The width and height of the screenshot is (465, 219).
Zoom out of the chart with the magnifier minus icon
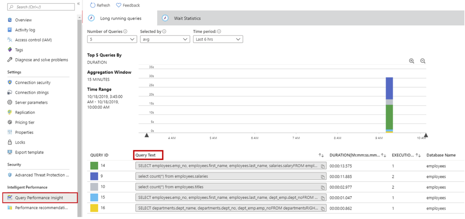click(x=423, y=61)
